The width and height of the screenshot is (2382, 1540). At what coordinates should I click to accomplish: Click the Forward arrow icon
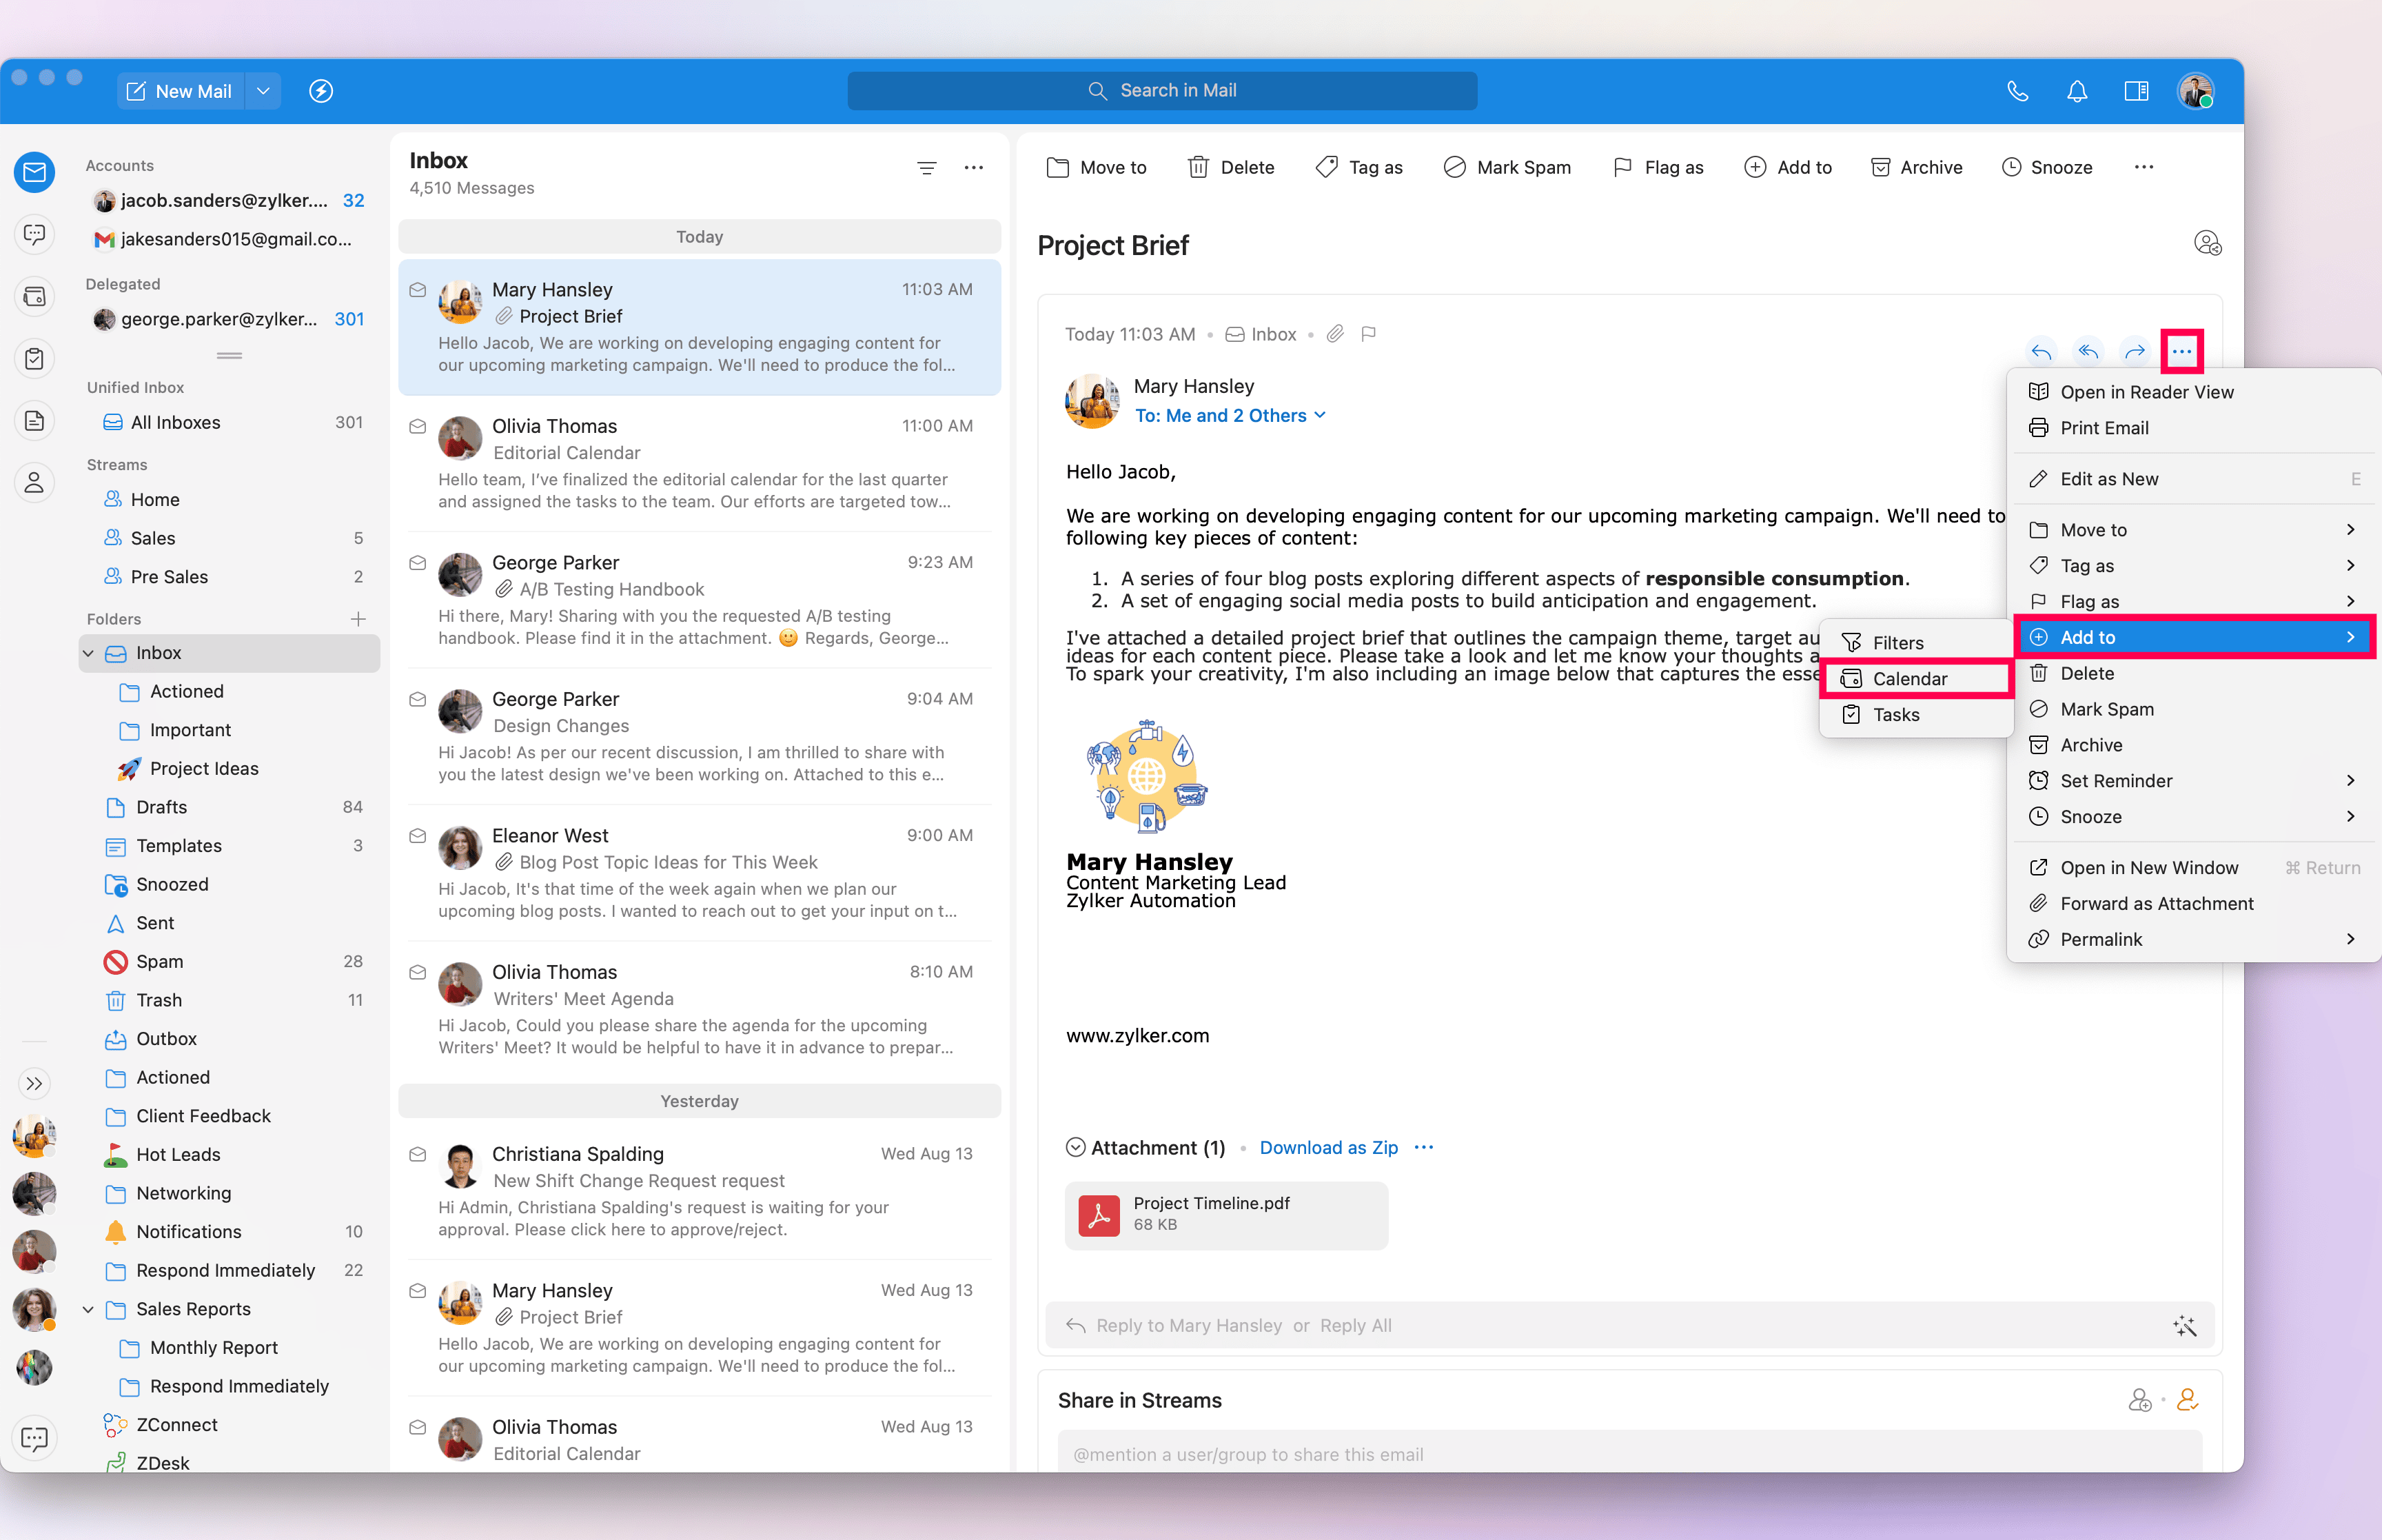tap(2134, 351)
